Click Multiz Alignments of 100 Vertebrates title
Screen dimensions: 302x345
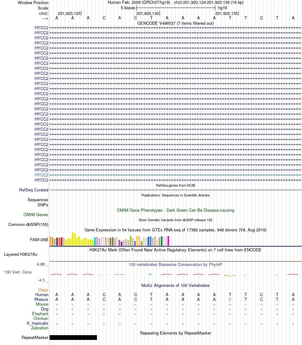(175, 285)
